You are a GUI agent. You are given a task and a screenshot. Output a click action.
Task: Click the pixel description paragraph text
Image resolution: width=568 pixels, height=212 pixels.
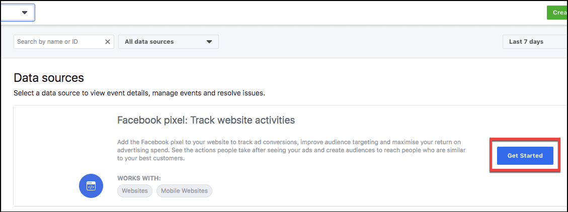[x=291, y=150]
